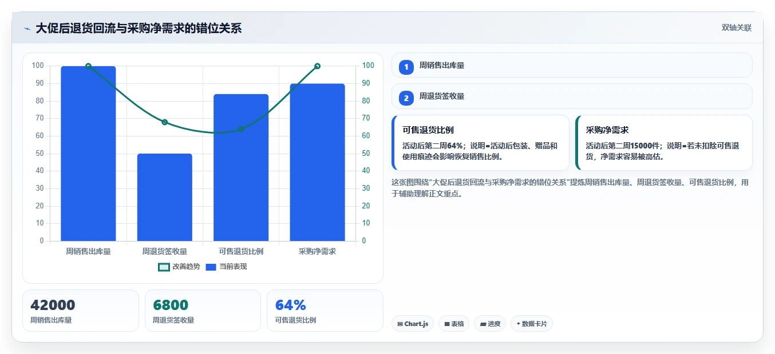Select the 周退货签收量 bar in chart

(165, 197)
